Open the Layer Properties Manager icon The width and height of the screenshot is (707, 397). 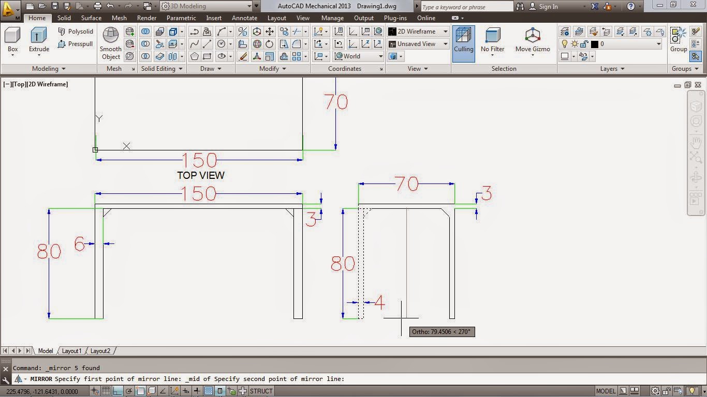pyautogui.click(x=565, y=31)
